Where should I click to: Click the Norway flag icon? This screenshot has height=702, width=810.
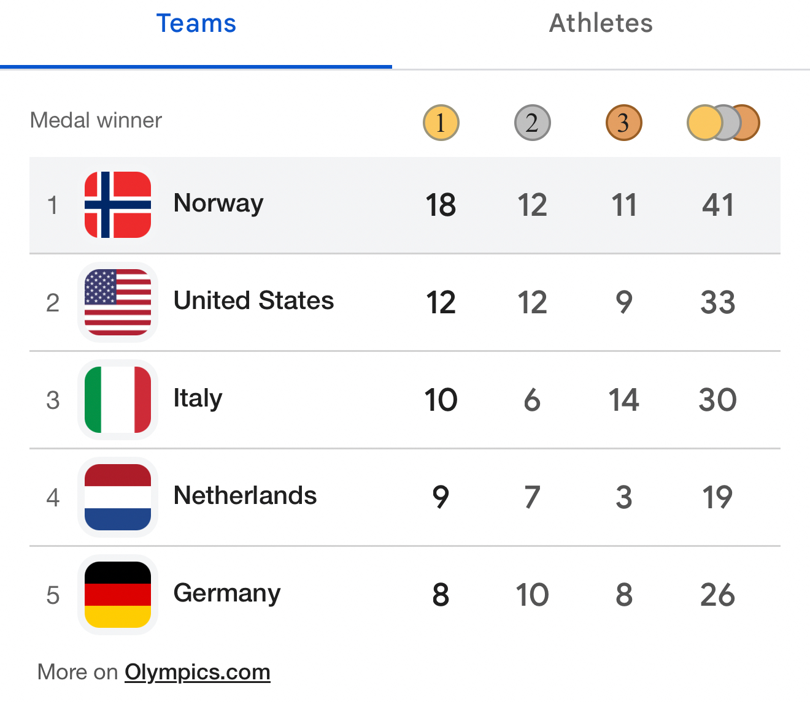(x=118, y=205)
